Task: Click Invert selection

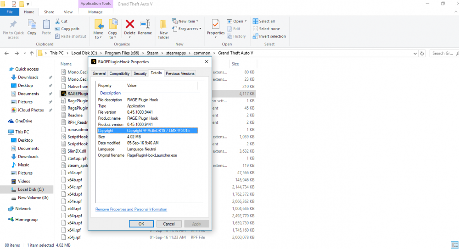Action: (x=269, y=36)
